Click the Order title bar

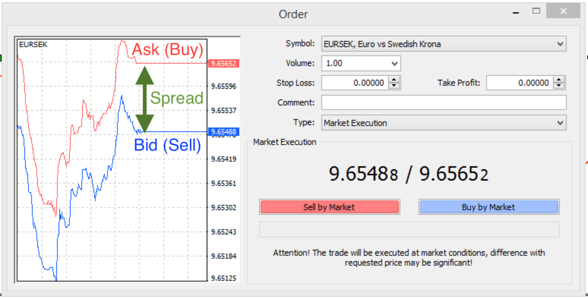(293, 14)
